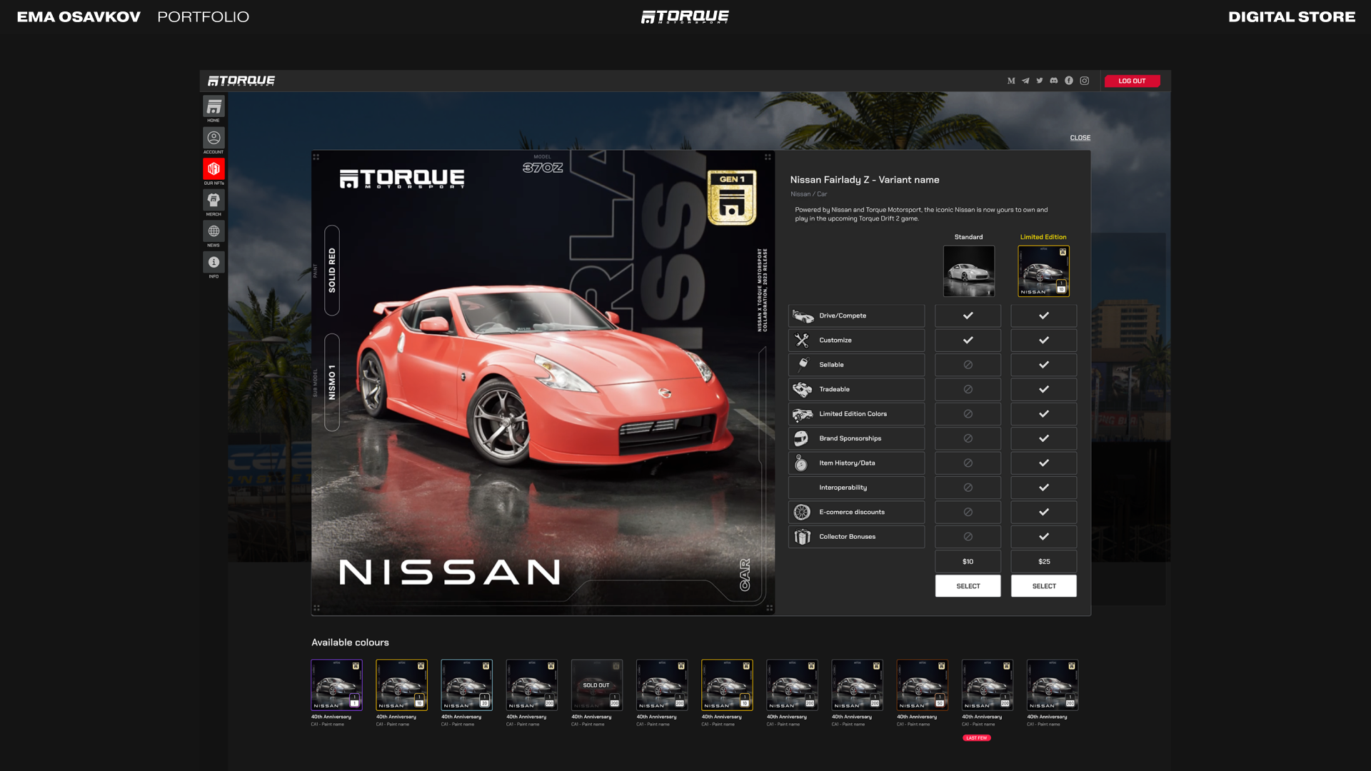The image size is (1371, 771).
Task: Click the NISMO 1 sub model pill
Action: click(332, 383)
